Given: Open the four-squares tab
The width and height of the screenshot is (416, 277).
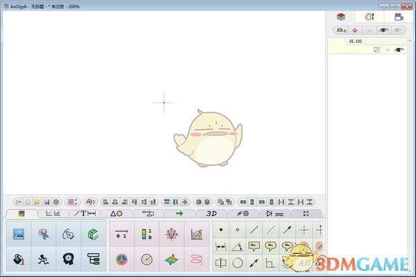Looking at the screenshot, I should pos(306,213).
